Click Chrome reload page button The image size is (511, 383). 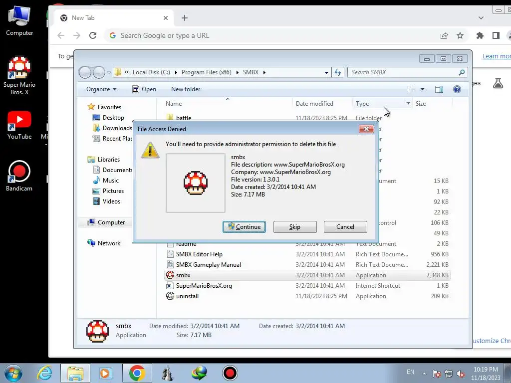coord(93,35)
